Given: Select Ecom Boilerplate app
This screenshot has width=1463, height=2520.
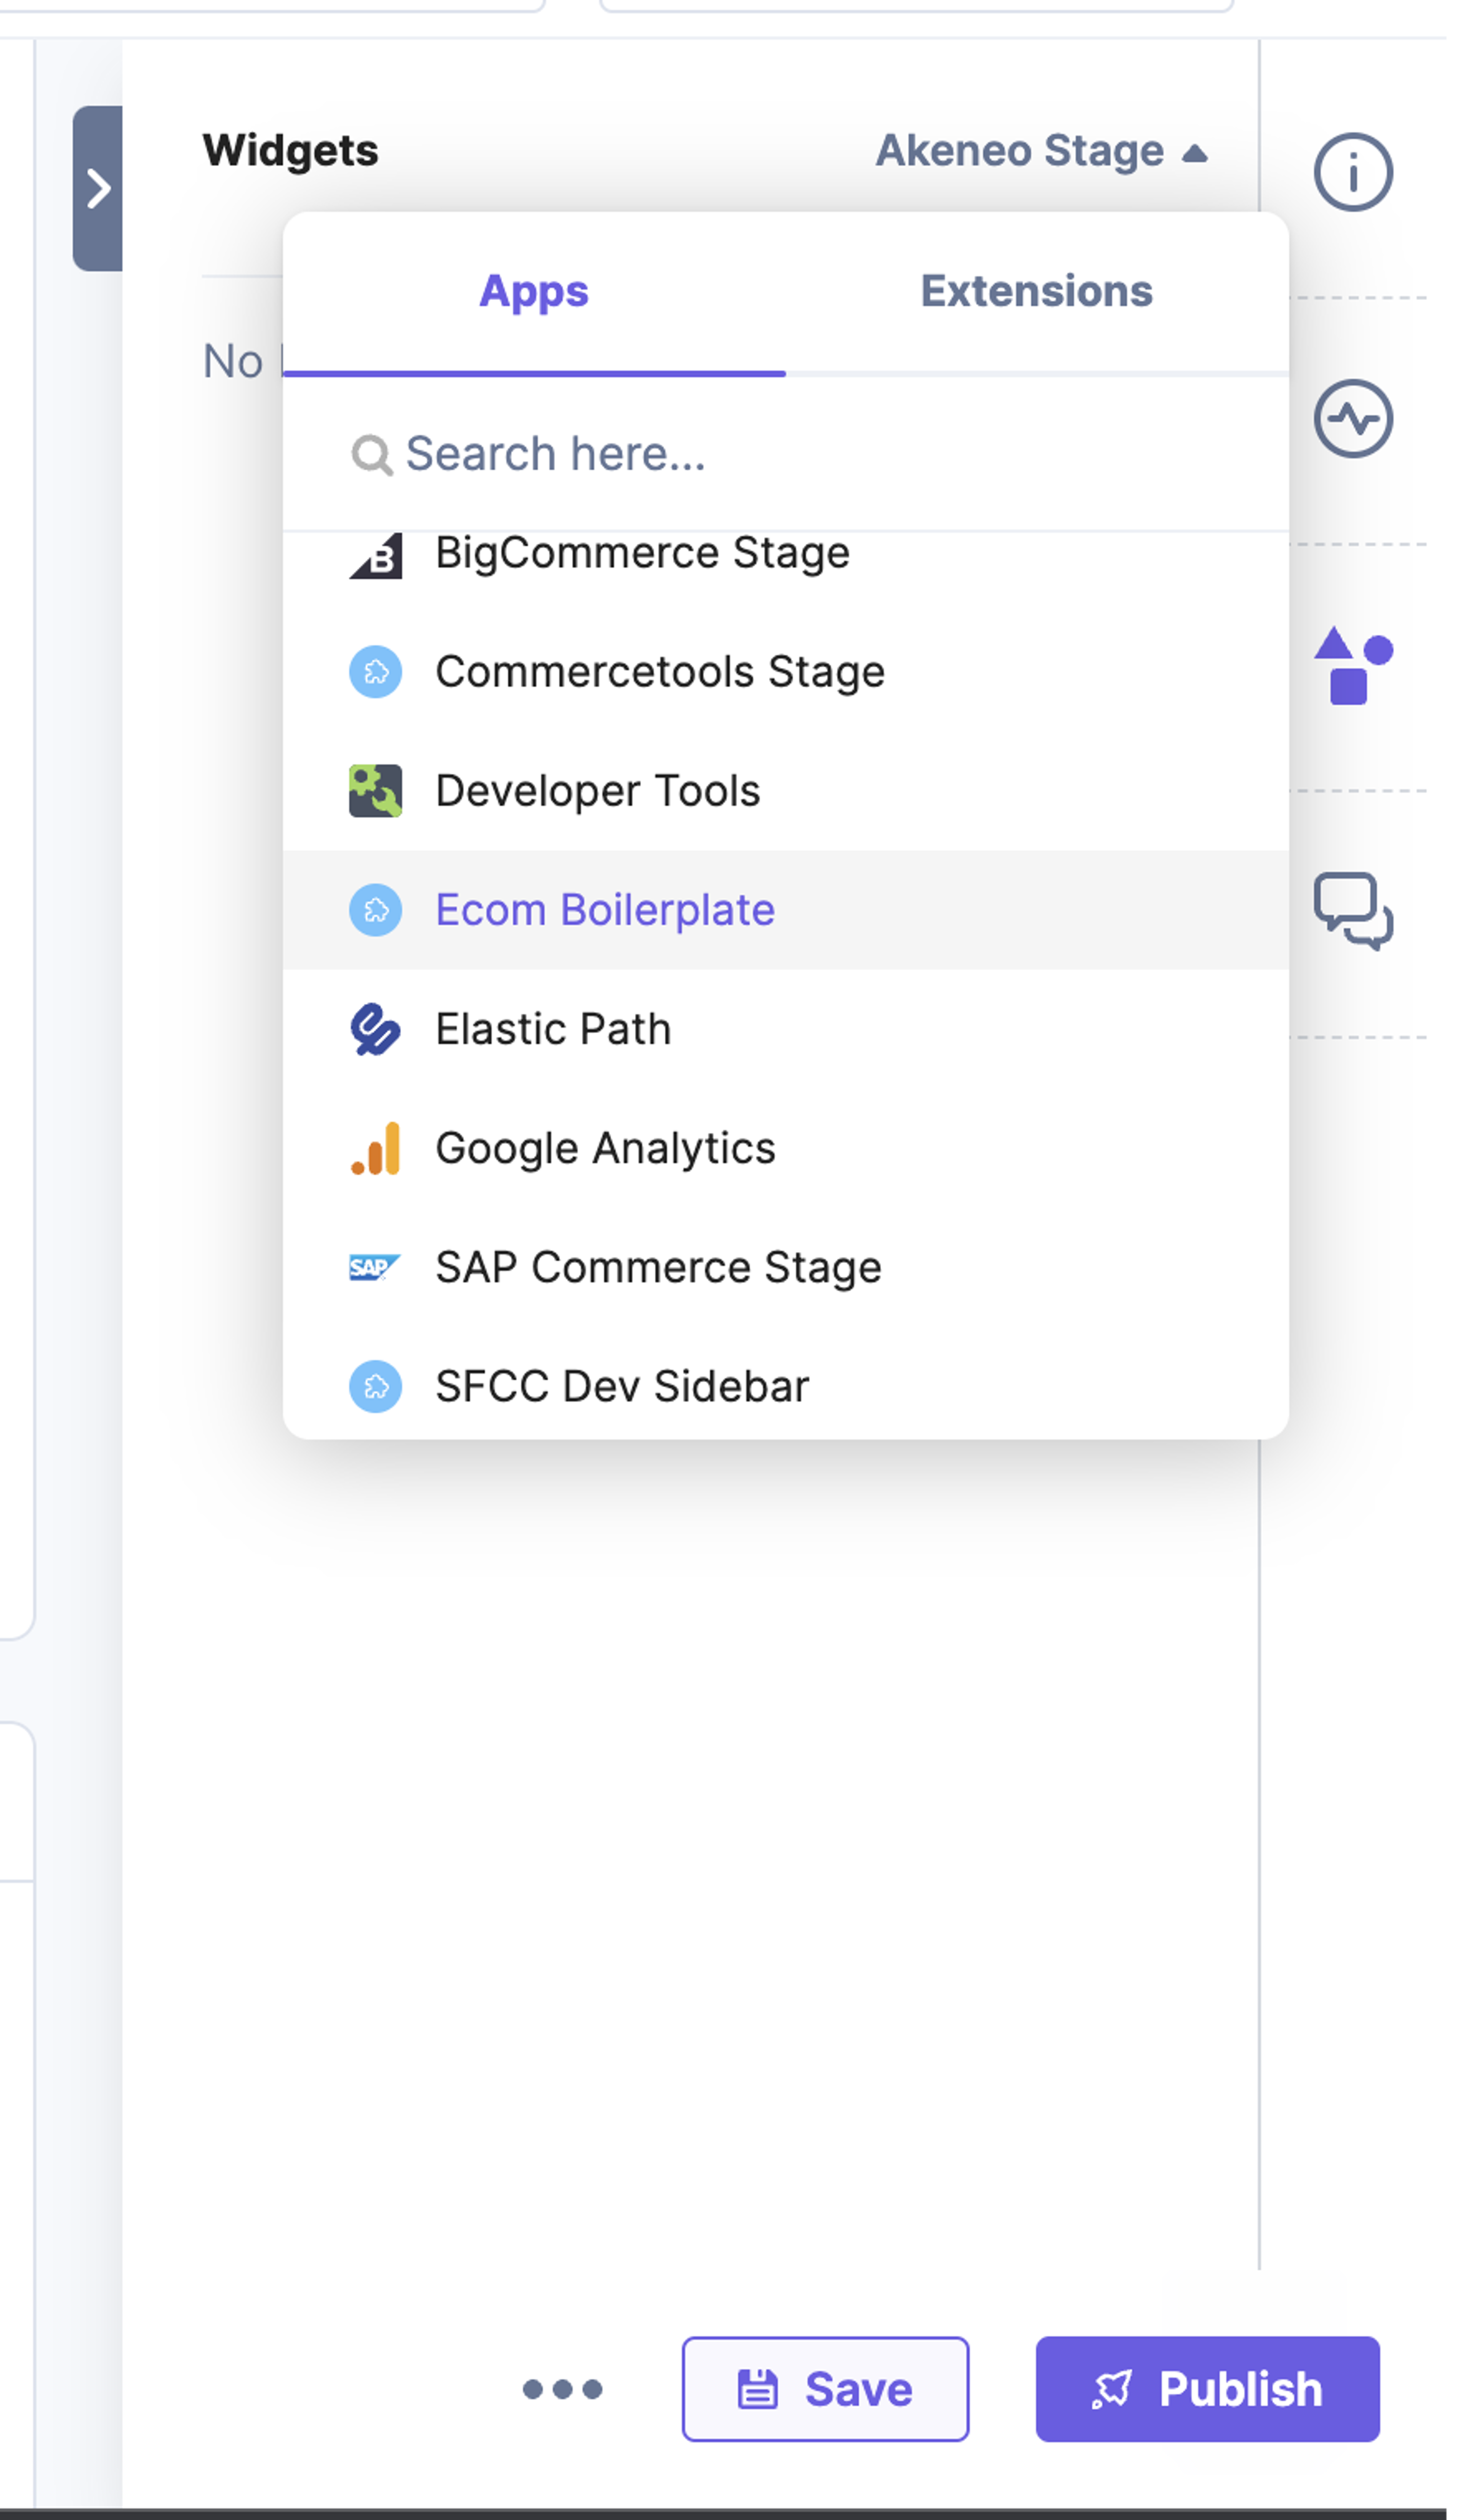Looking at the screenshot, I should [786, 910].
